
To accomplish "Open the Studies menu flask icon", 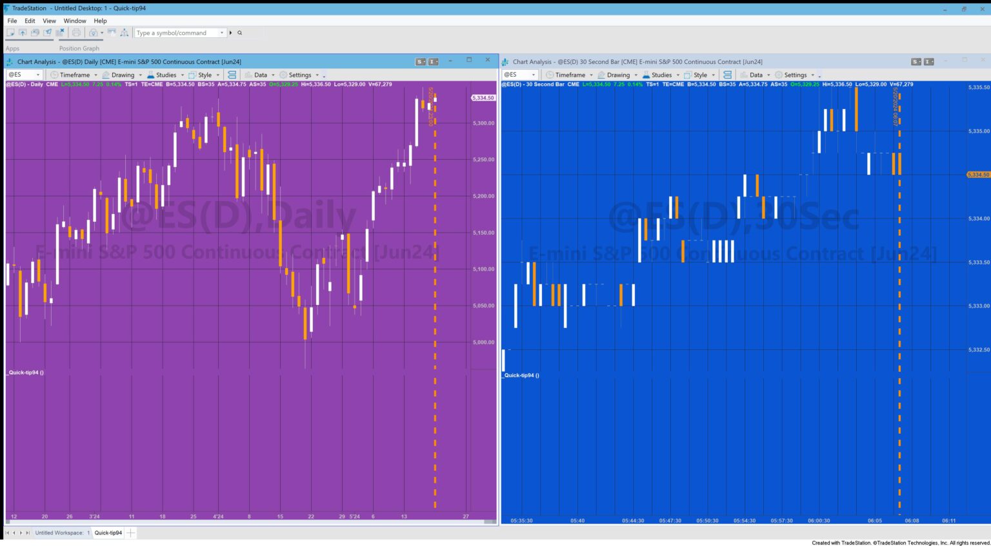I will pos(150,75).
